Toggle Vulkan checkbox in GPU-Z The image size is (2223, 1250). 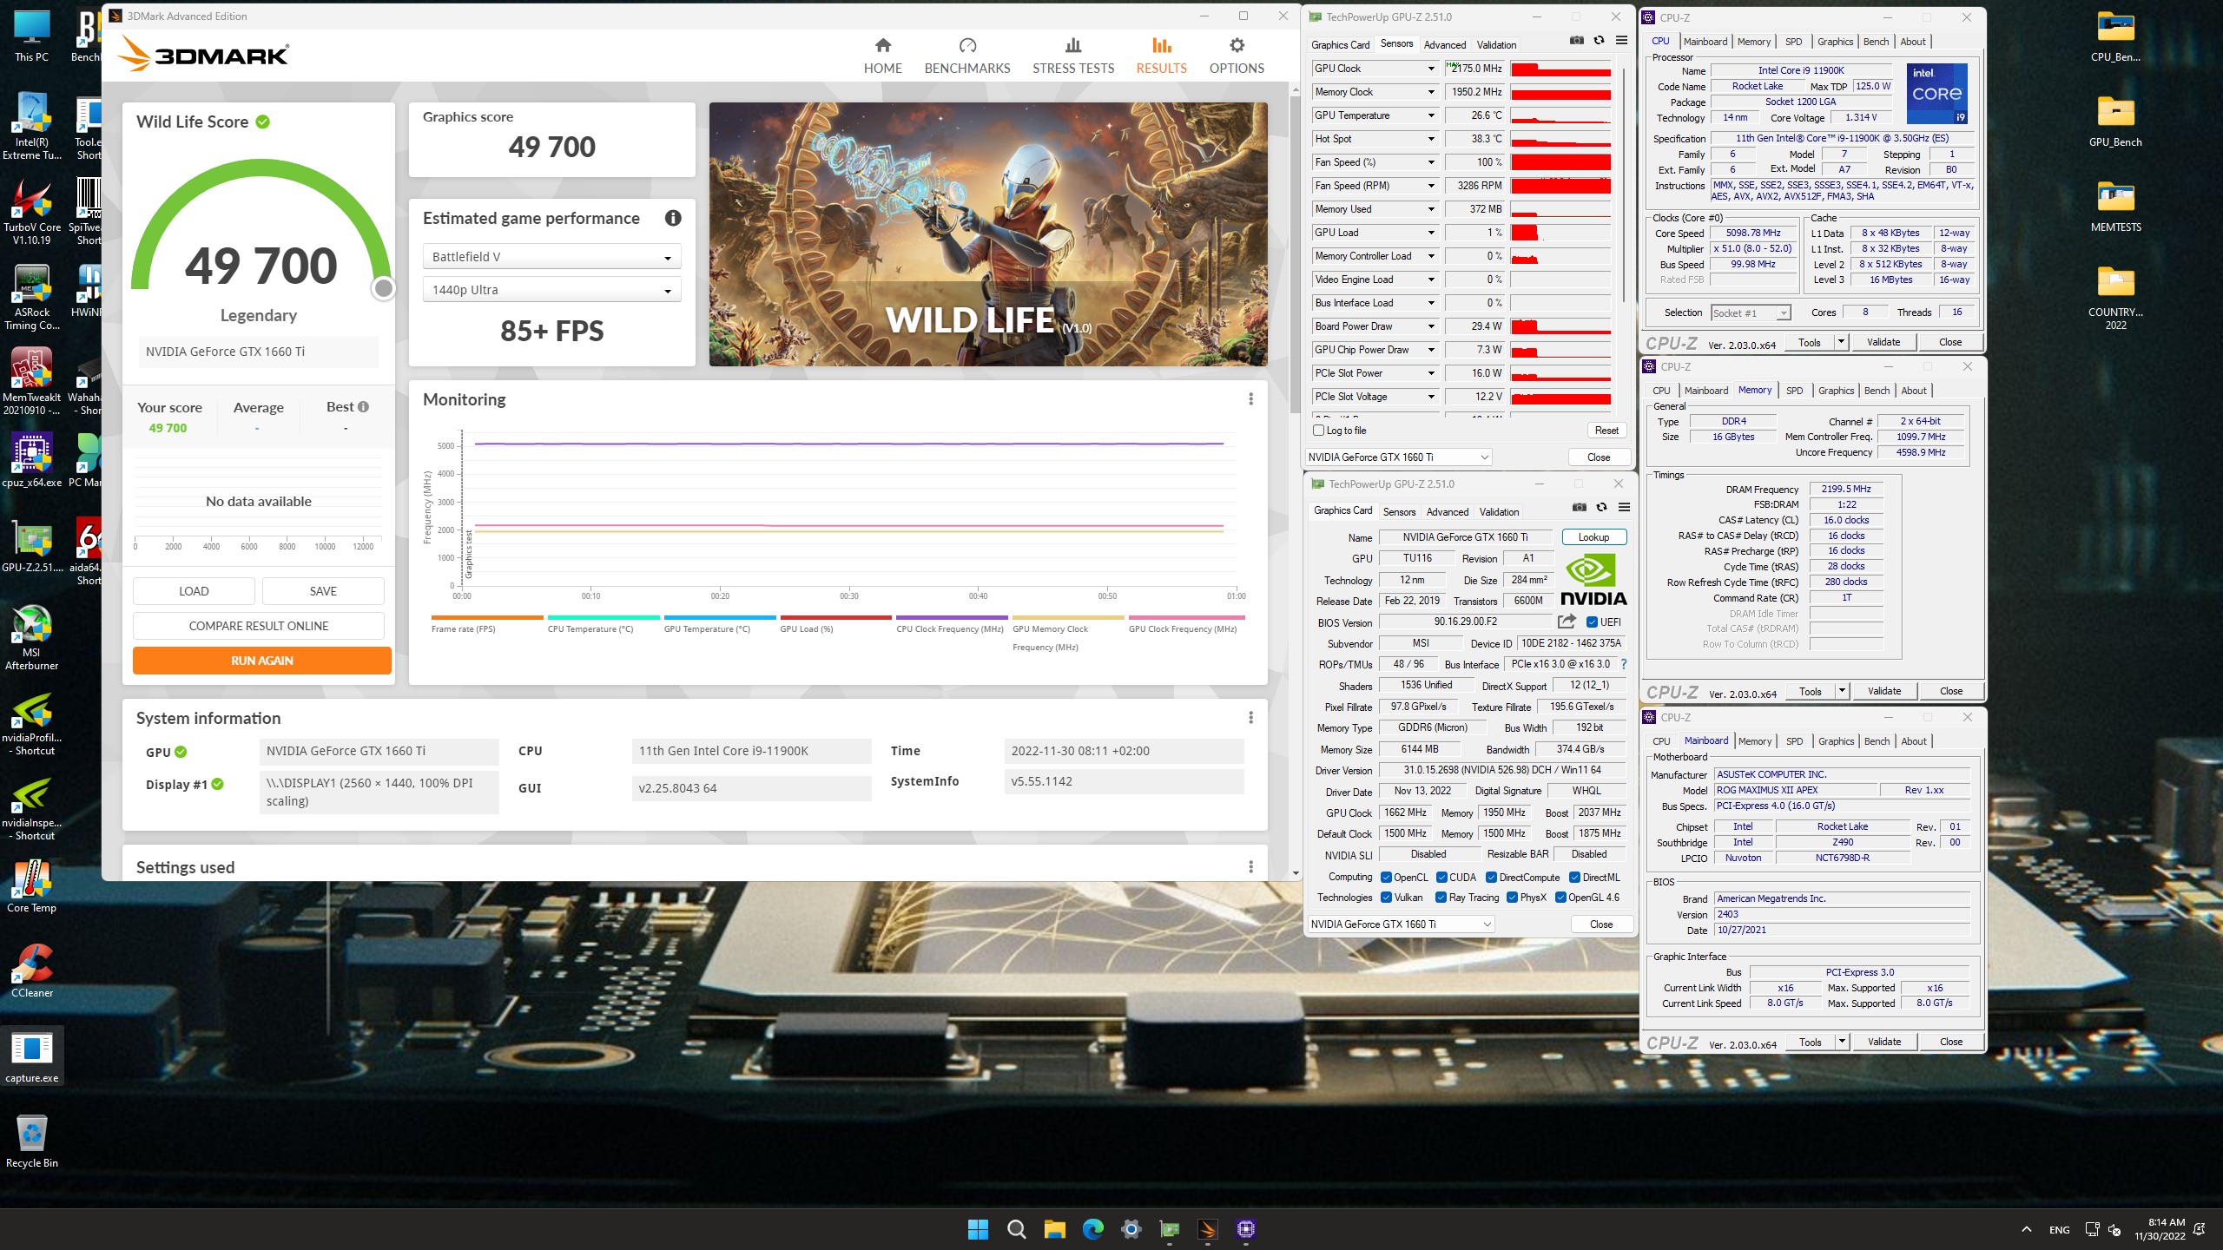[1387, 898]
